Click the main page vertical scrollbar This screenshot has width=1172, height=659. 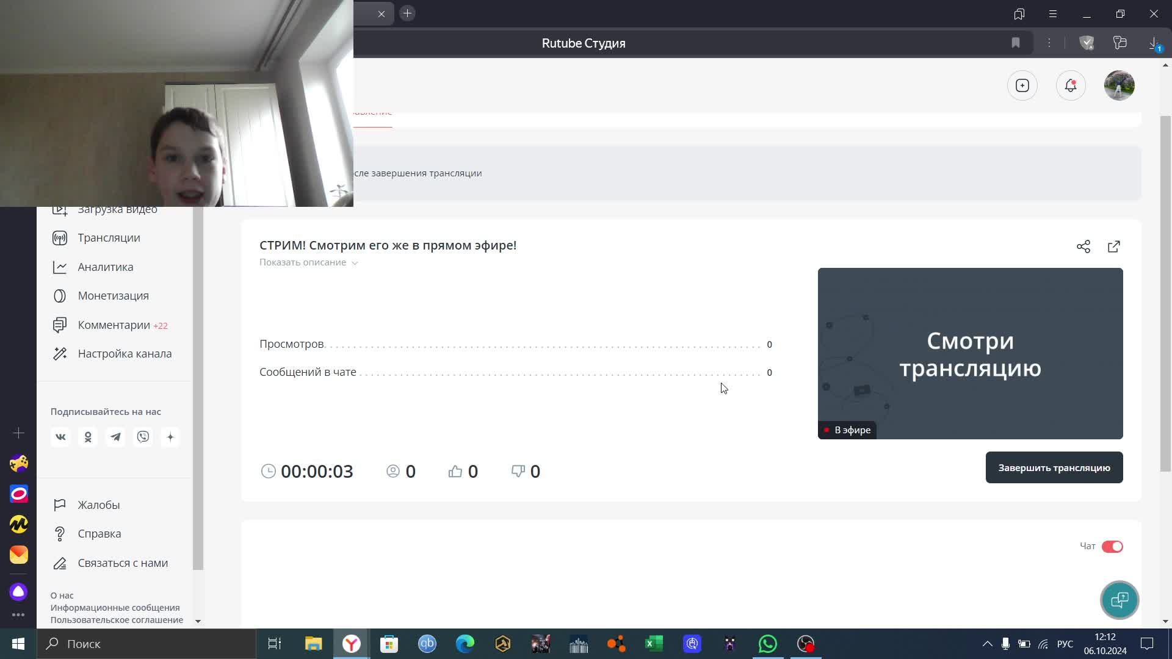1166,293
